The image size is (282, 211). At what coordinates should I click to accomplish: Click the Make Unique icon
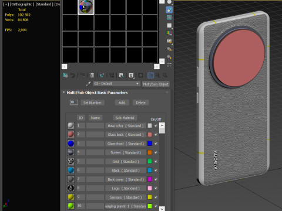tap(112, 76)
